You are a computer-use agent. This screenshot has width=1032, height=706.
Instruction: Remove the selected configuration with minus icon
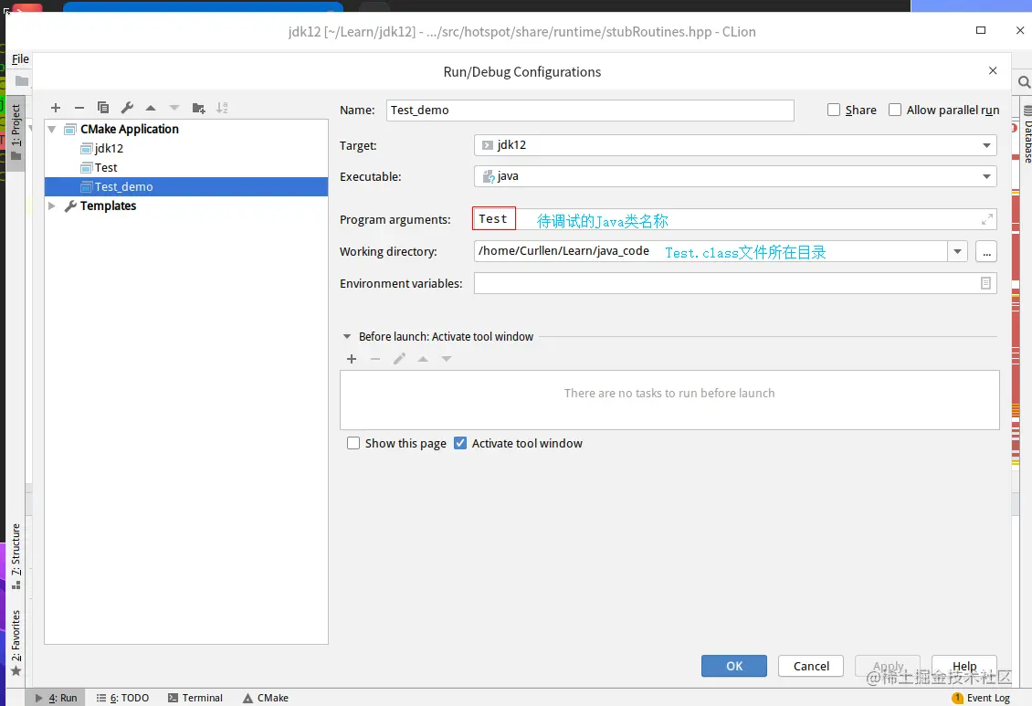pyautogui.click(x=79, y=108)
